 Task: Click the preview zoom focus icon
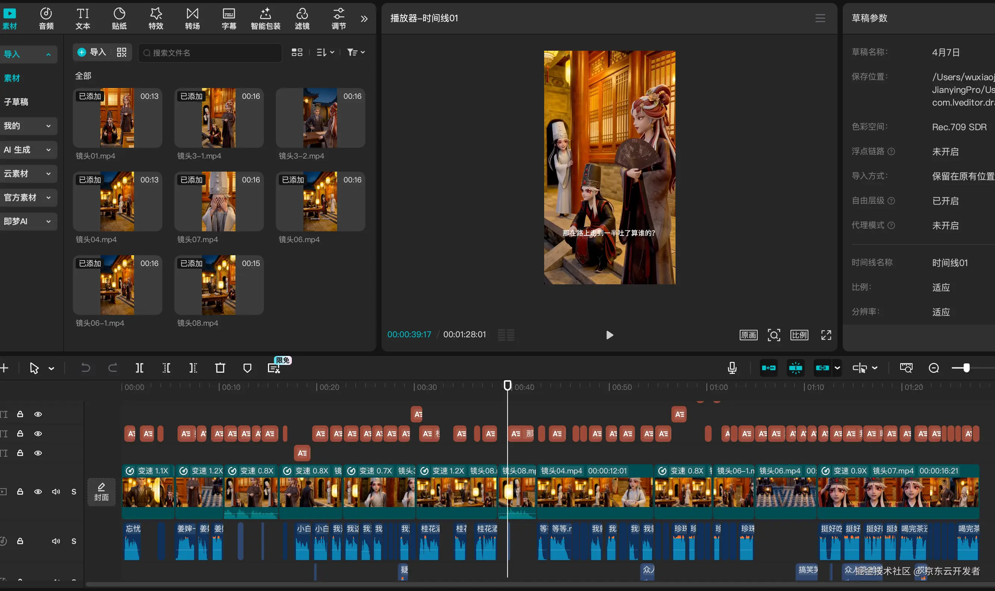coord(774,335)
